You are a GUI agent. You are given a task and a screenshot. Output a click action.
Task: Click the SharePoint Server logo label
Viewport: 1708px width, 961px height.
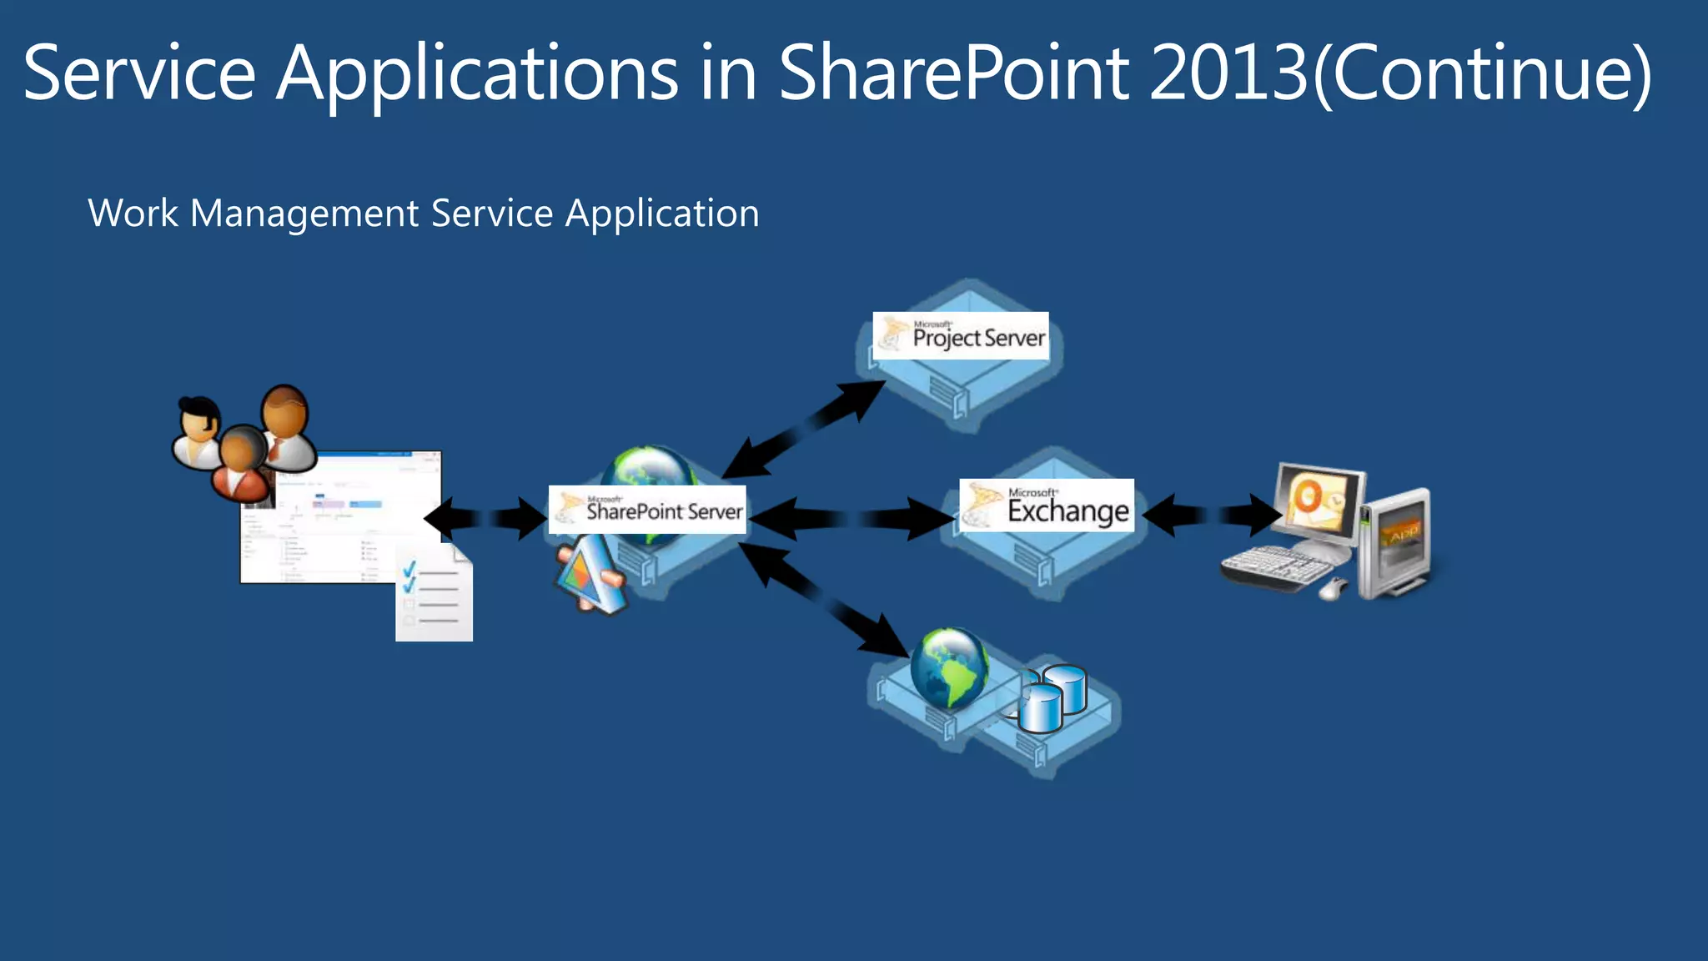click(x=647, y=509)
